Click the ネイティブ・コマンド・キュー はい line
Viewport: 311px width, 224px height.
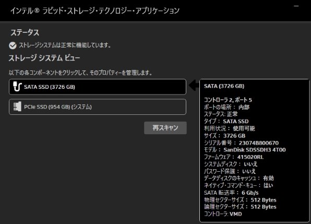[238, 185]
